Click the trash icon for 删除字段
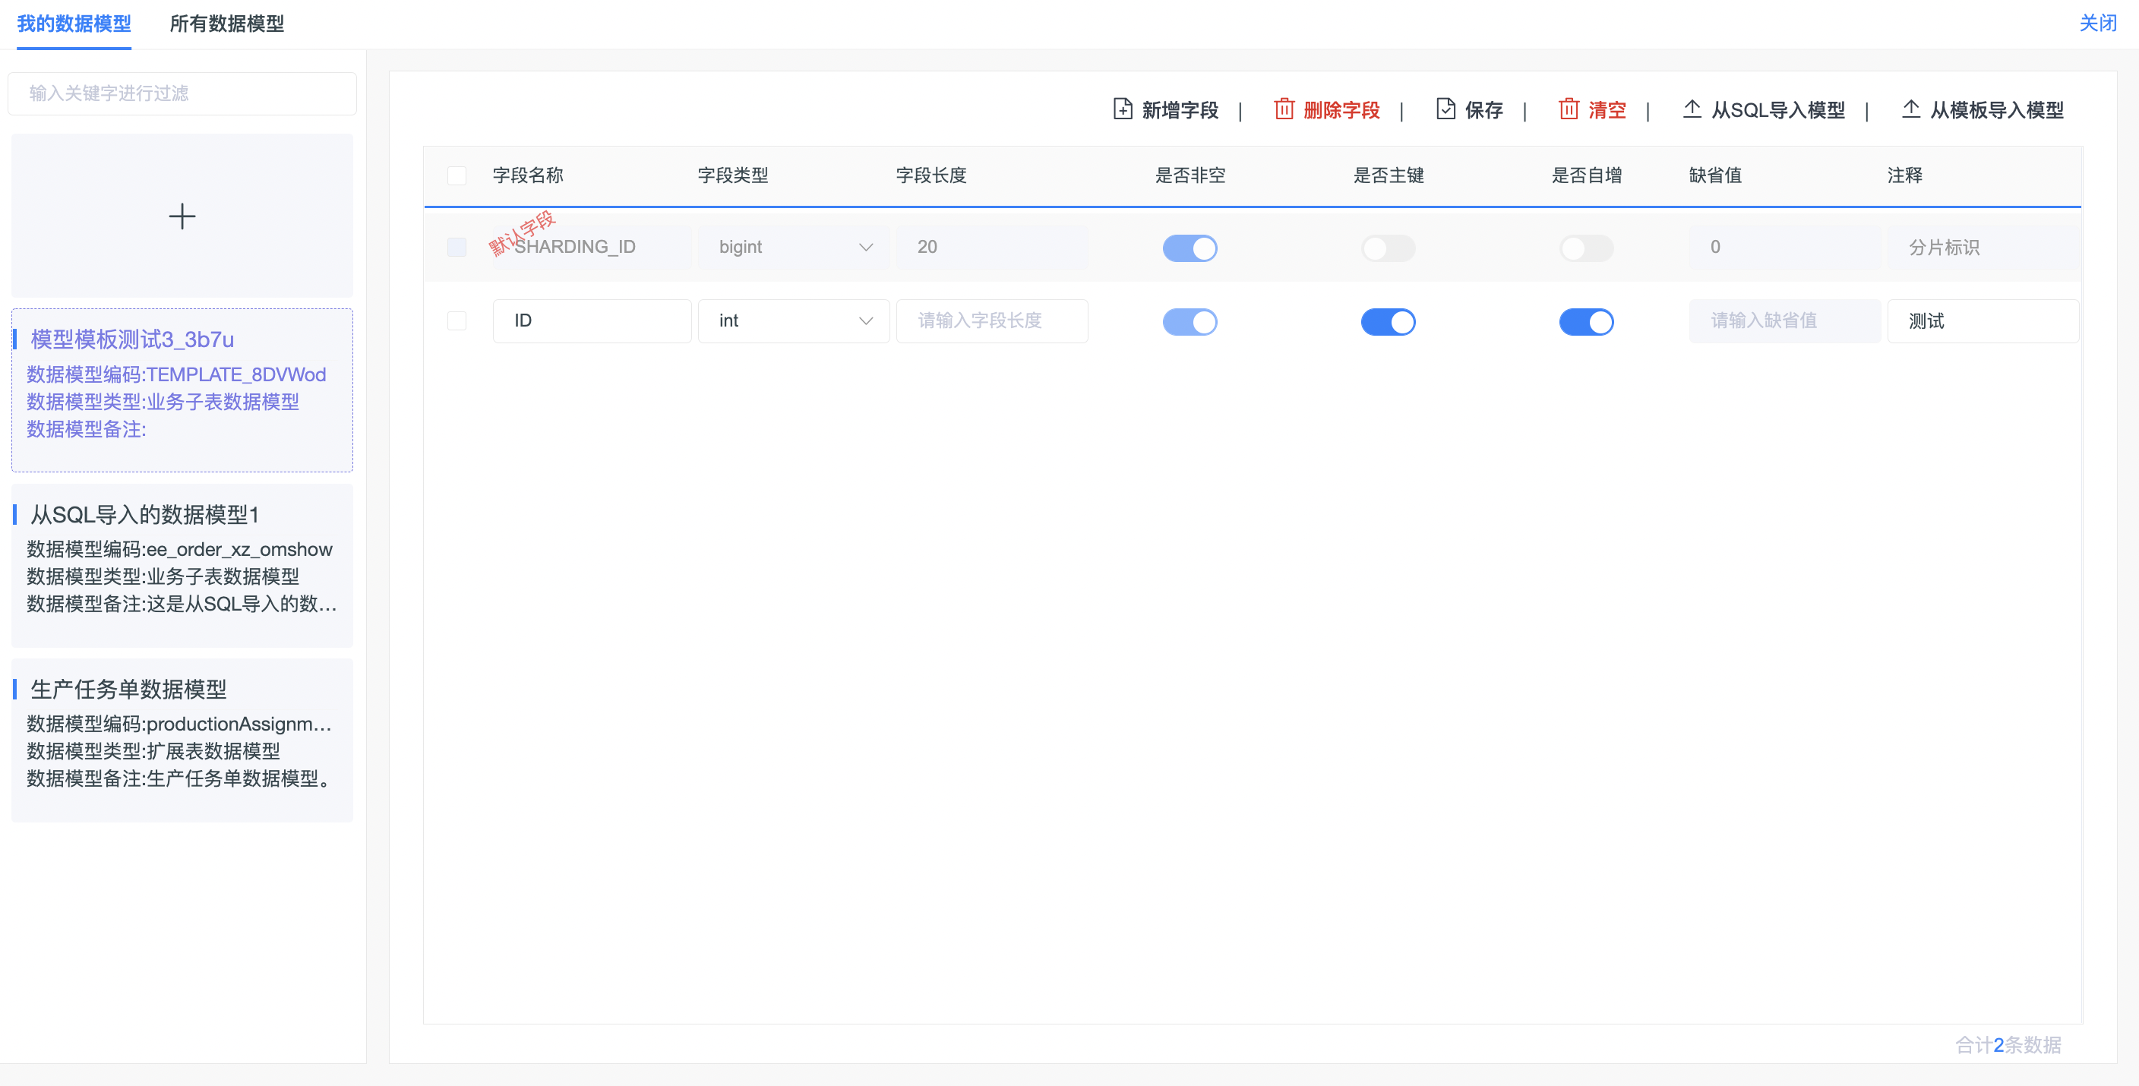 [1284, 109]
